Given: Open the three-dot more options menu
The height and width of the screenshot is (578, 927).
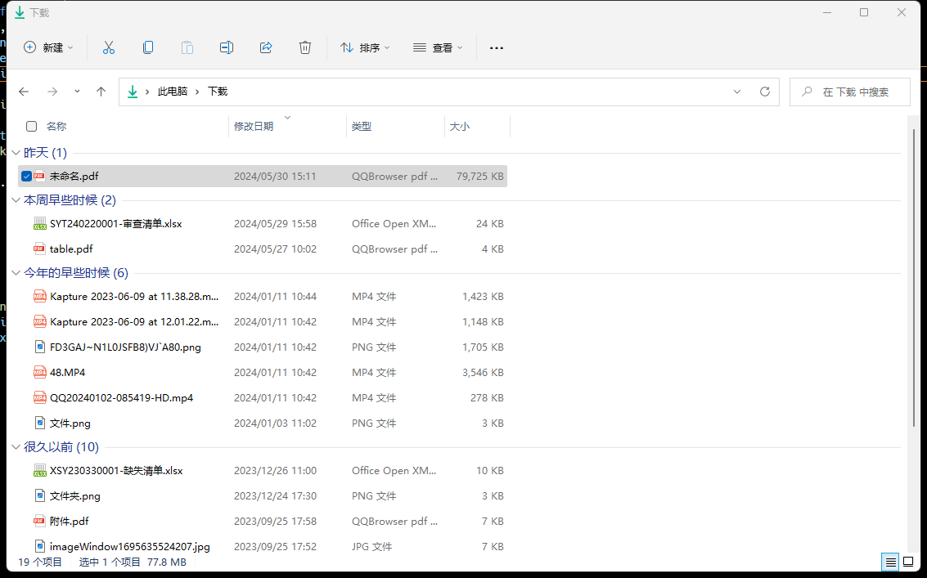Looking at the screenshot, I should [497, 48].
